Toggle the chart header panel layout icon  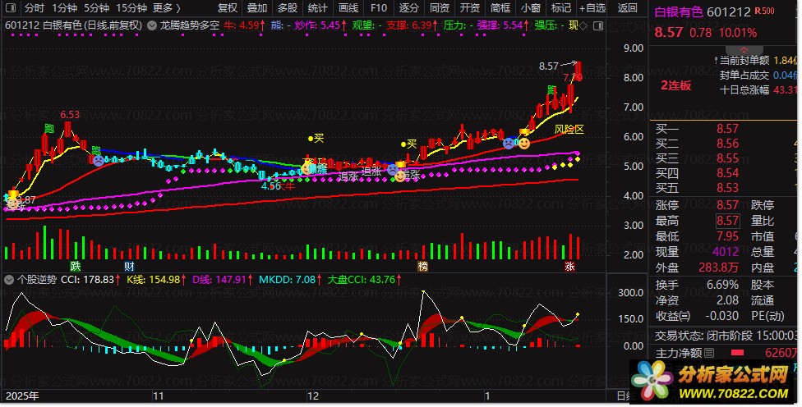[x=598, y=25]
